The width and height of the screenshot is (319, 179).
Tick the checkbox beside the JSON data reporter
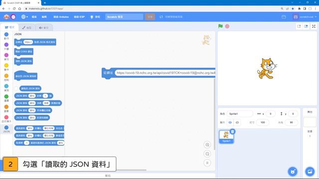(16, 89)
